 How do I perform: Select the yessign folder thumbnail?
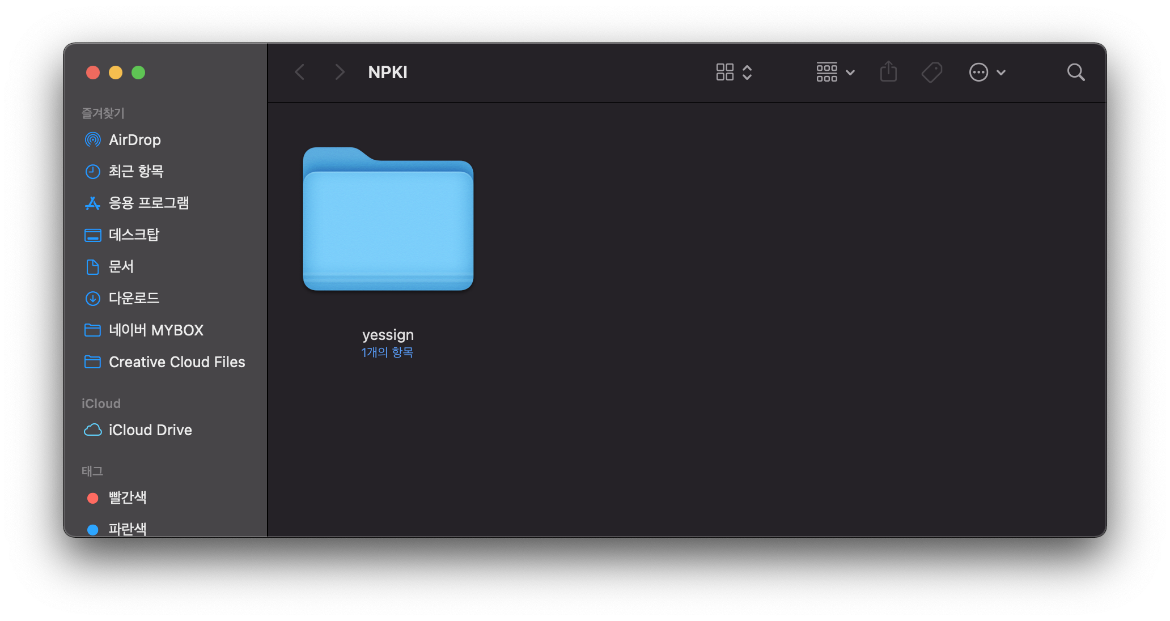(388, 220)
